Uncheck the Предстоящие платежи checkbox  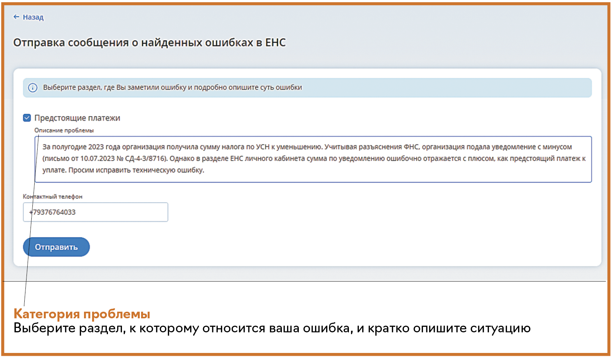click(27, 118)
